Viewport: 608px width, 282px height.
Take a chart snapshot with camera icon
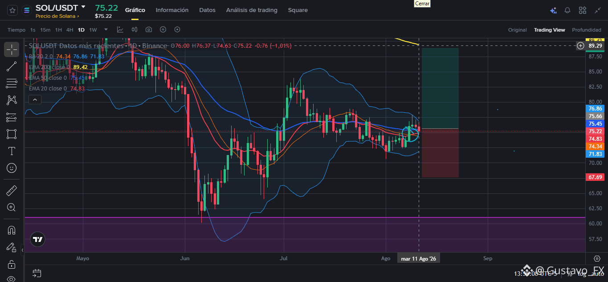point(149,29)
